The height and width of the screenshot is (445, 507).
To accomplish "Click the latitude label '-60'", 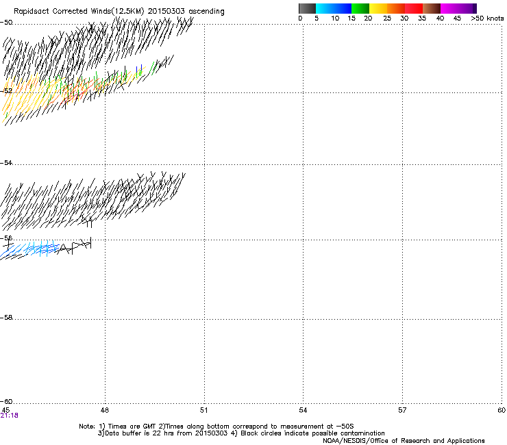I will tap(6, 401).
